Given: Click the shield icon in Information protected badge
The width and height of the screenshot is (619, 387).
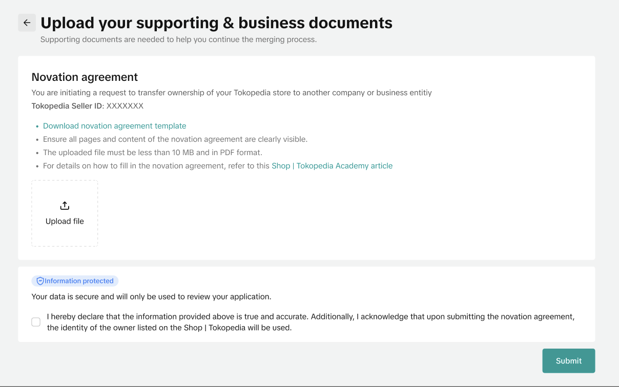Looking at the screenshot, I should [40, 281].
